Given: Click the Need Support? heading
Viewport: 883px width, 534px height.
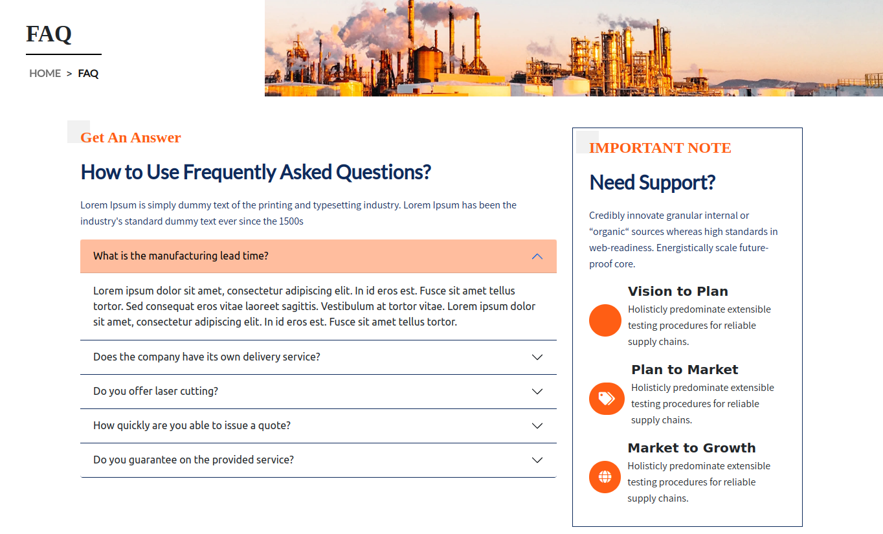Looking at the screenshot, I should (x=652, y=183).
